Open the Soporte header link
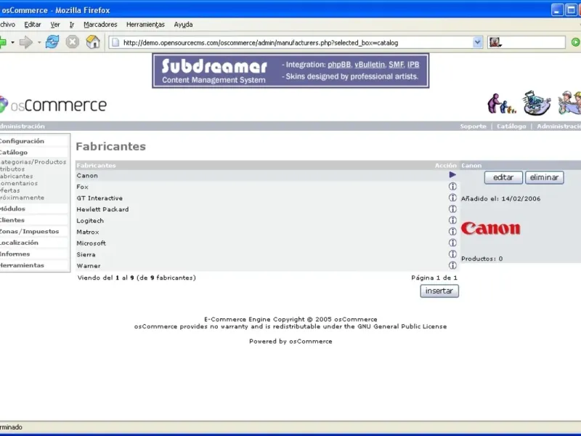581x436 pixels. (x=474, y=126)
